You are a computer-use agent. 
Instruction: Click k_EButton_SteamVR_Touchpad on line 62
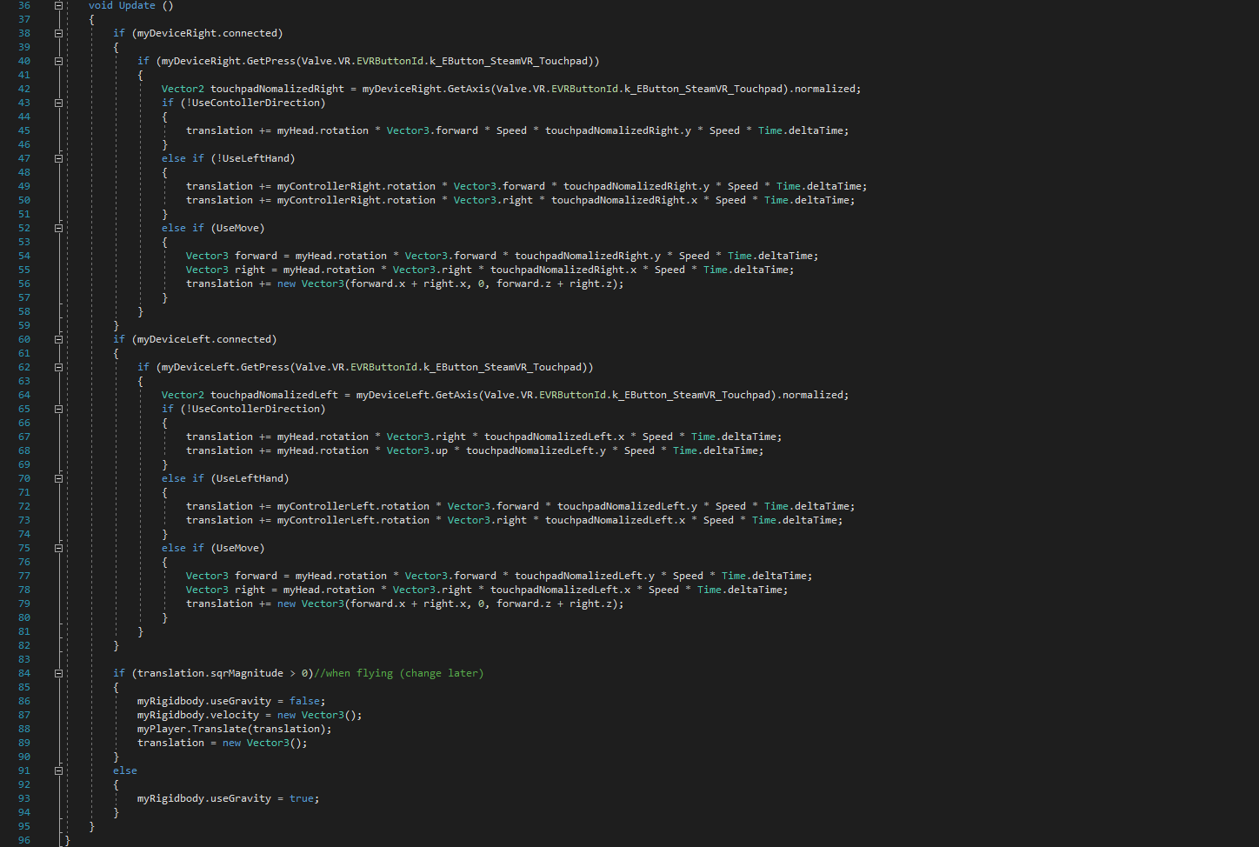[503, 367]
